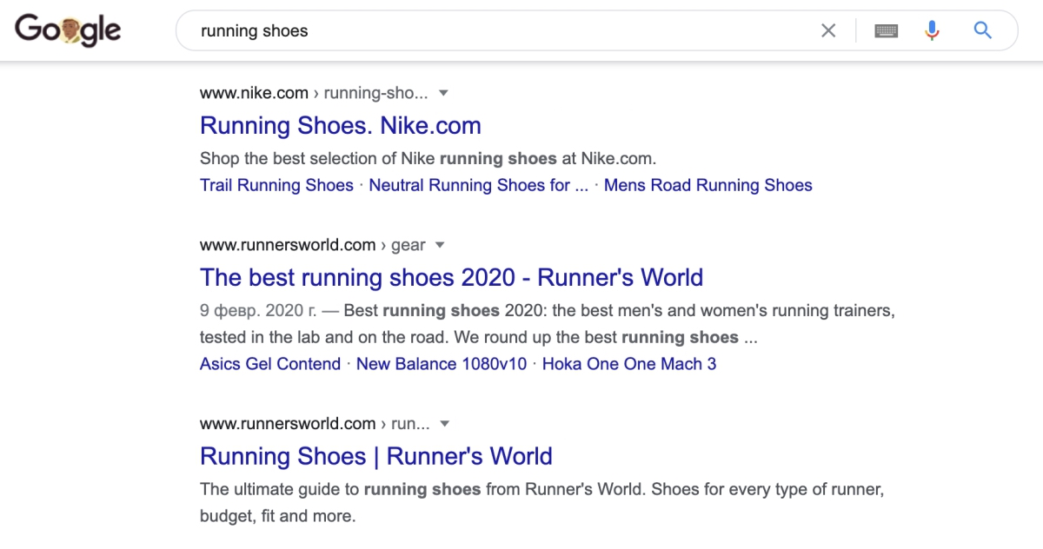The width and height of the screenshot is (1043, 549).
Task: Place cursor in the search input field
Action: [521, 30]
